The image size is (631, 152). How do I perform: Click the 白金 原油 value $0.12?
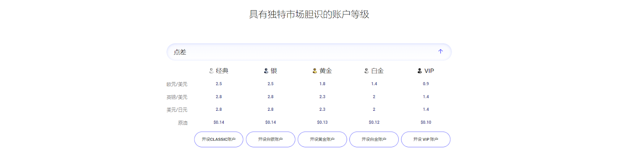click(x=374, y=122)
